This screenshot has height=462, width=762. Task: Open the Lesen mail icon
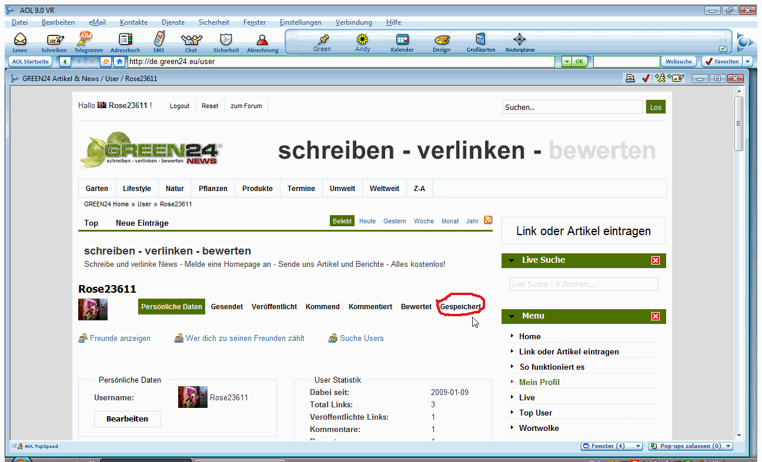pyautogui.click(x=20, y=41)
